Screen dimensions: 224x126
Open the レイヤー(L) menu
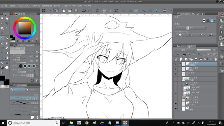(36, 6)
